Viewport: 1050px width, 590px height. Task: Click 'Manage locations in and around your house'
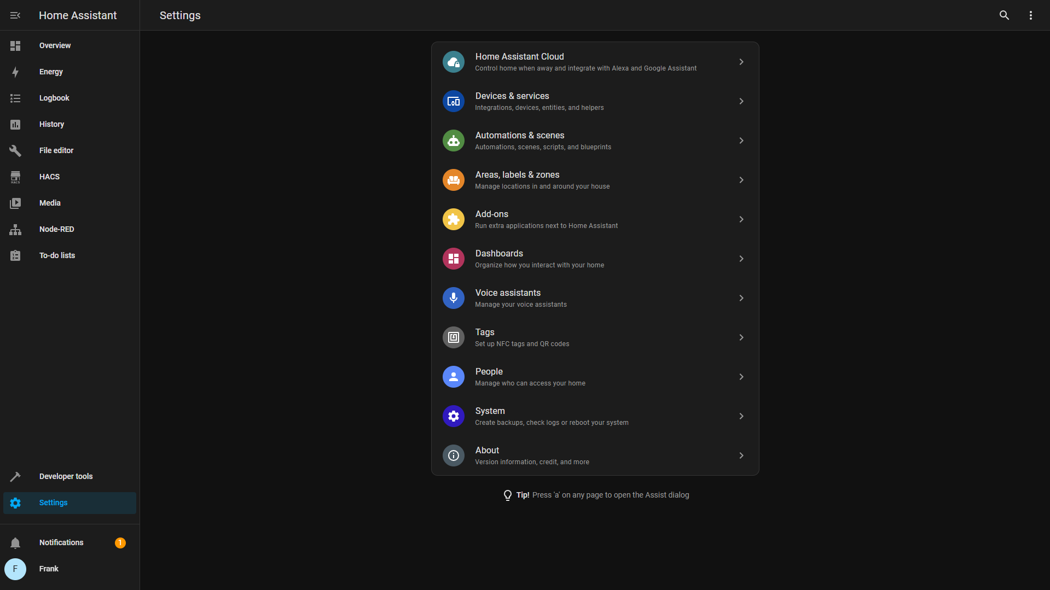click(542, 186)
